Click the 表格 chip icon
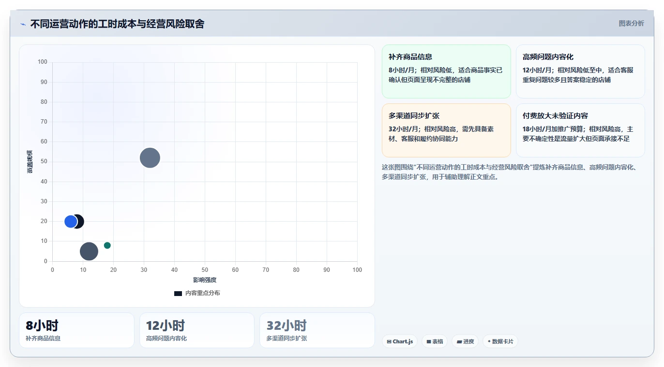 click(x=429, y=341)
